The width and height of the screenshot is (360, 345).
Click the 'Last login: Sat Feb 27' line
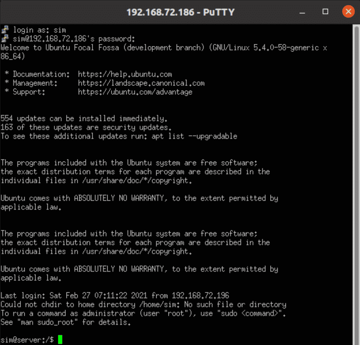pyautogui.click(x=115, y=295)
